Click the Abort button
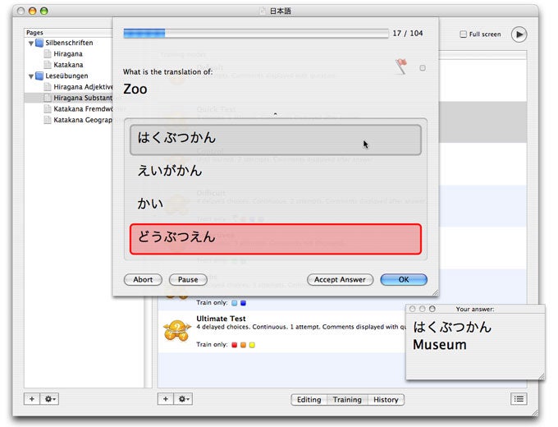The height and width of the screenshot is (427, 558). click(143, 279)
